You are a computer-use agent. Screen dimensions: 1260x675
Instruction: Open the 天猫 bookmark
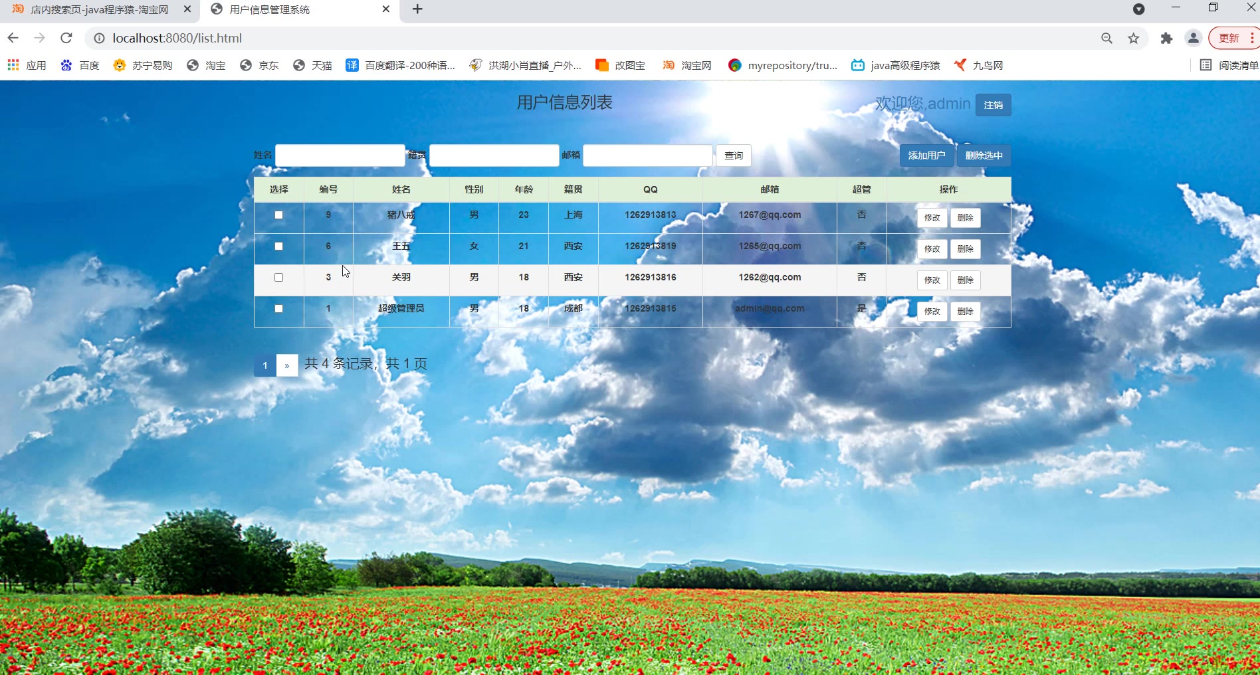312,65
